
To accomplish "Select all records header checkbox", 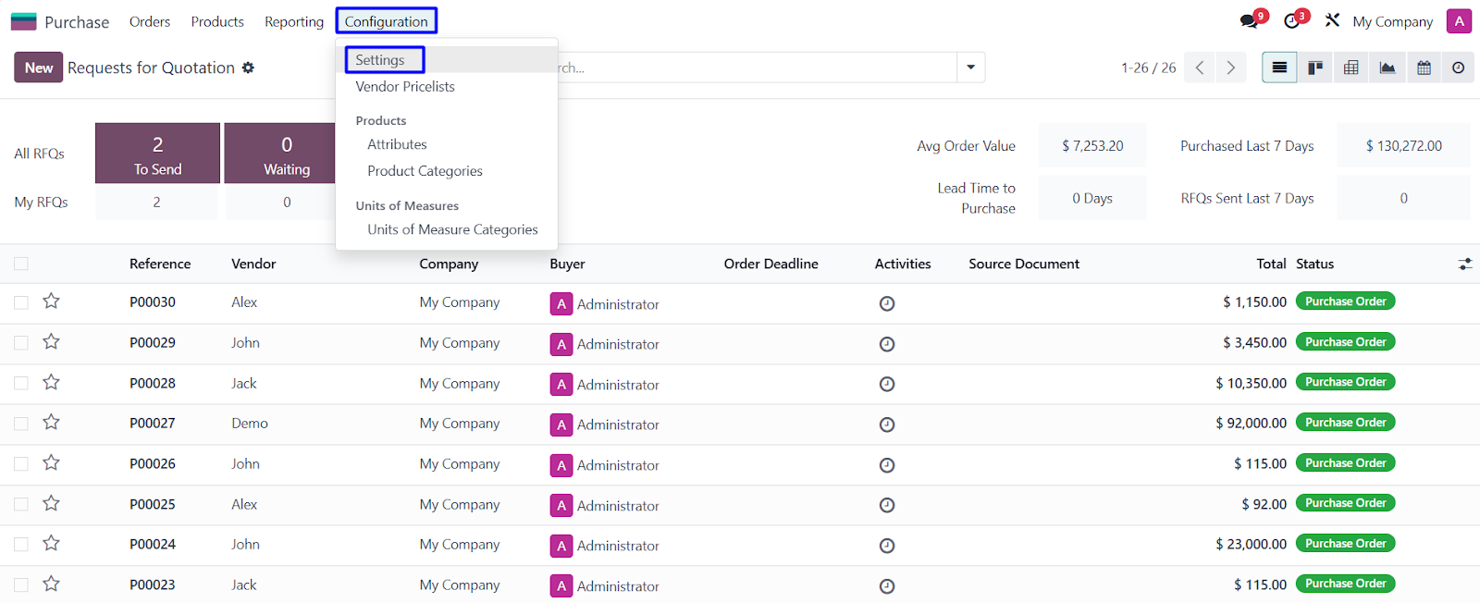I will click(x=21, y=264).
